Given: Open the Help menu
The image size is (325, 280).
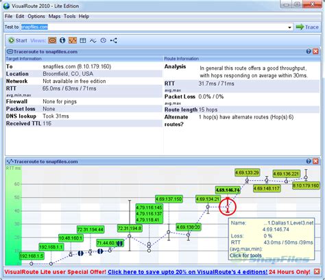Looking at the screenshot, I should (84, 16).
